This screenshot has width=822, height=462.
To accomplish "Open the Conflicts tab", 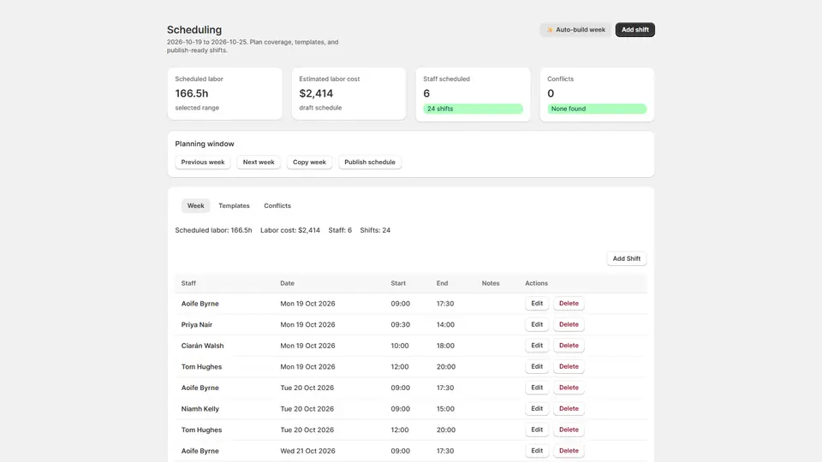I will pos(277,206).
